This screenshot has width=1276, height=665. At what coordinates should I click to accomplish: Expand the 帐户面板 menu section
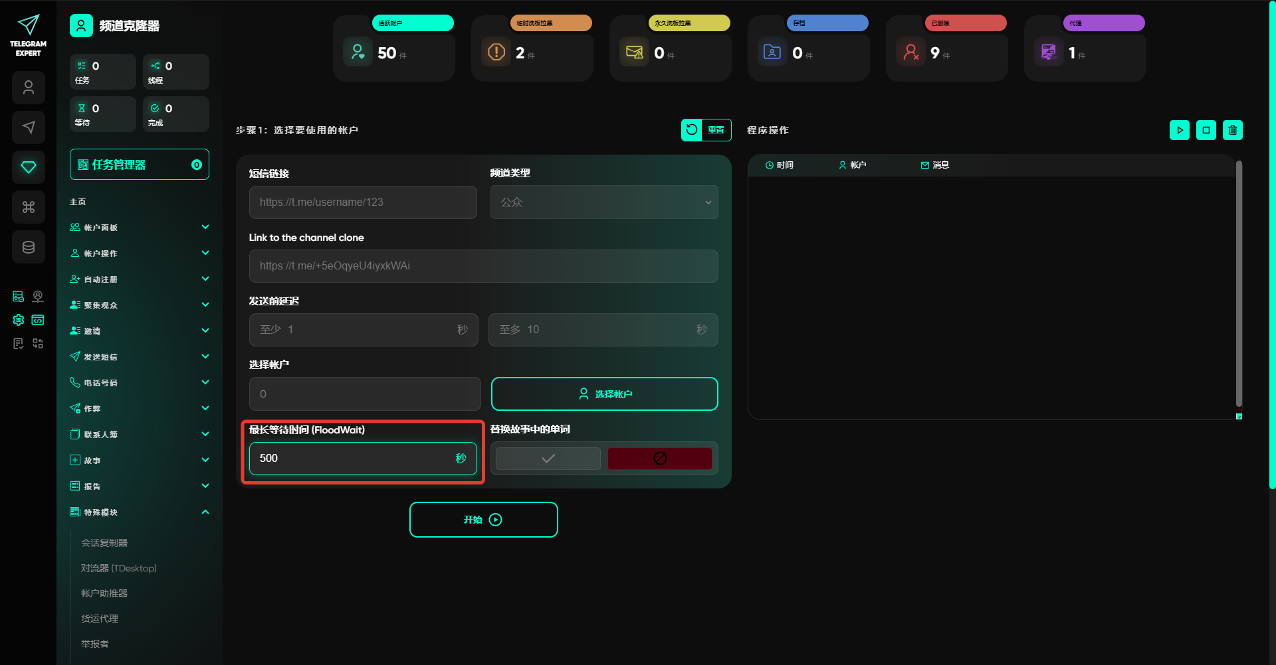tap(139, 228)
